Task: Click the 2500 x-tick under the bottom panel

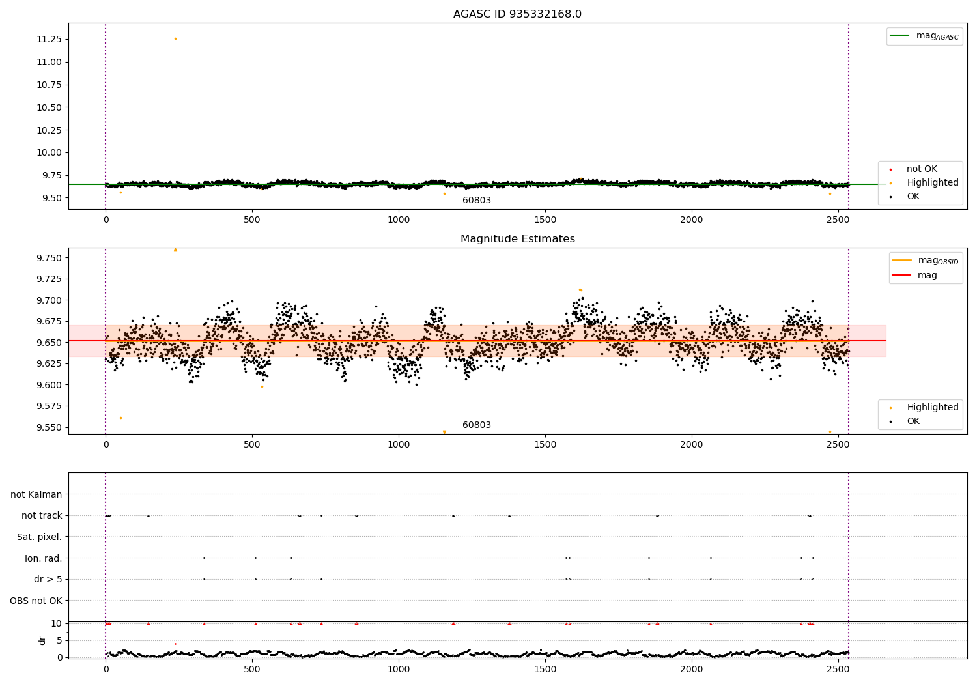Action: (838, 669)
